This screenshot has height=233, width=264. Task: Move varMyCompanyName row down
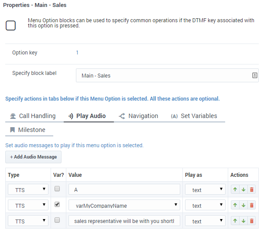243,205
